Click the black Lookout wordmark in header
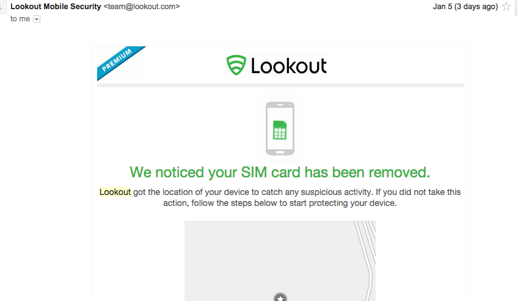 coord(289,66)
